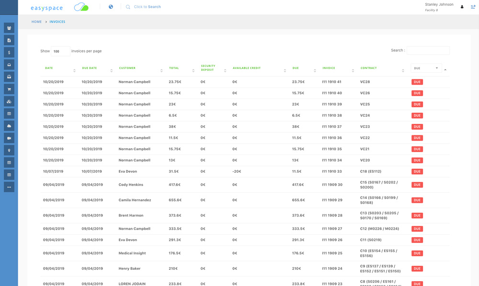Click the double-arrow expand sidebar icon
The height and width of the screenshot is (286, 479).
pos(9,187)
